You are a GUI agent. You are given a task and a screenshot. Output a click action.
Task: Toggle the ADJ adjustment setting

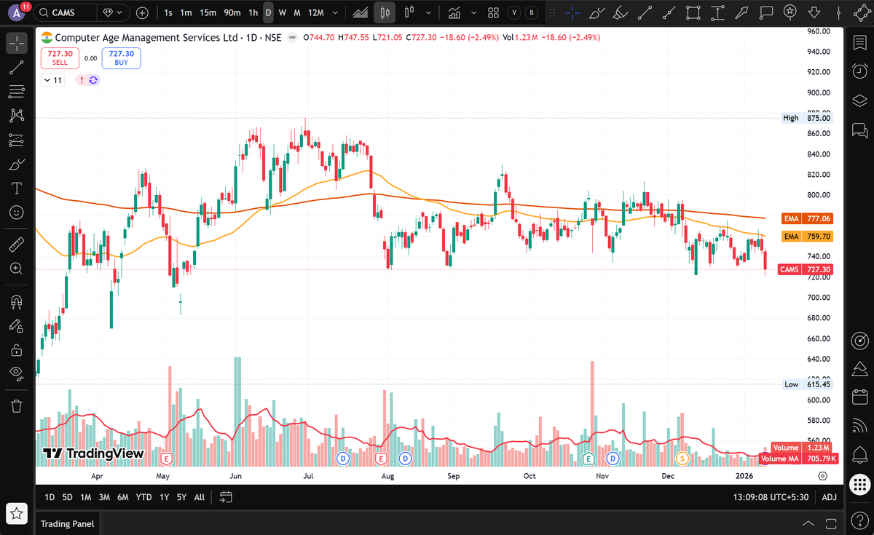pyautogui.click(x=829, y=497)
